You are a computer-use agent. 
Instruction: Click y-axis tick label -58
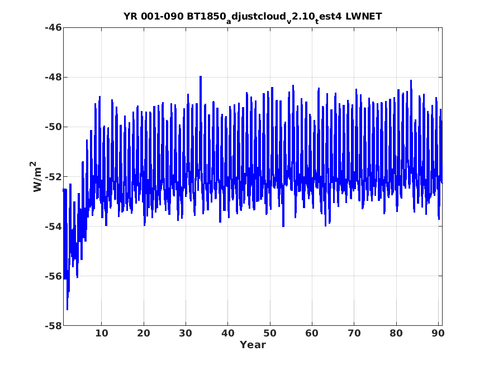53,326
